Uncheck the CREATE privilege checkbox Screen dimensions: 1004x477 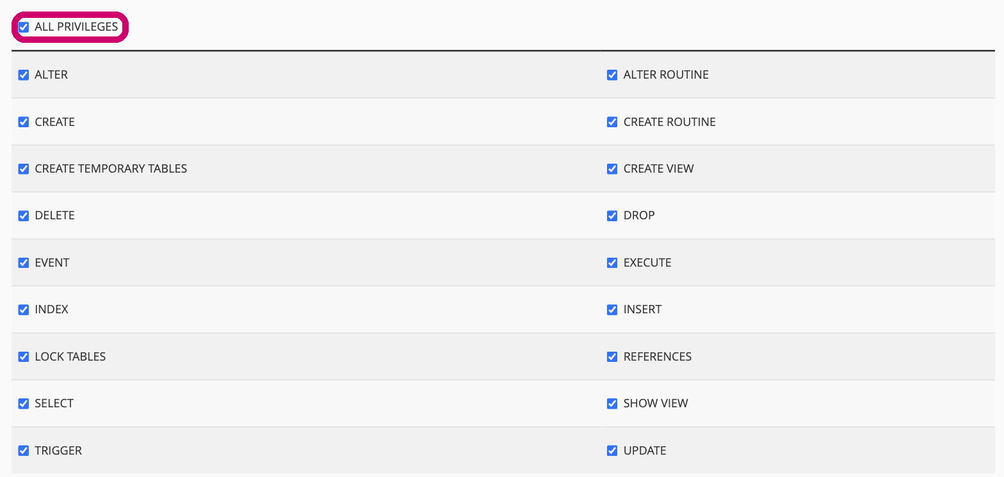[x=24, y=122]
